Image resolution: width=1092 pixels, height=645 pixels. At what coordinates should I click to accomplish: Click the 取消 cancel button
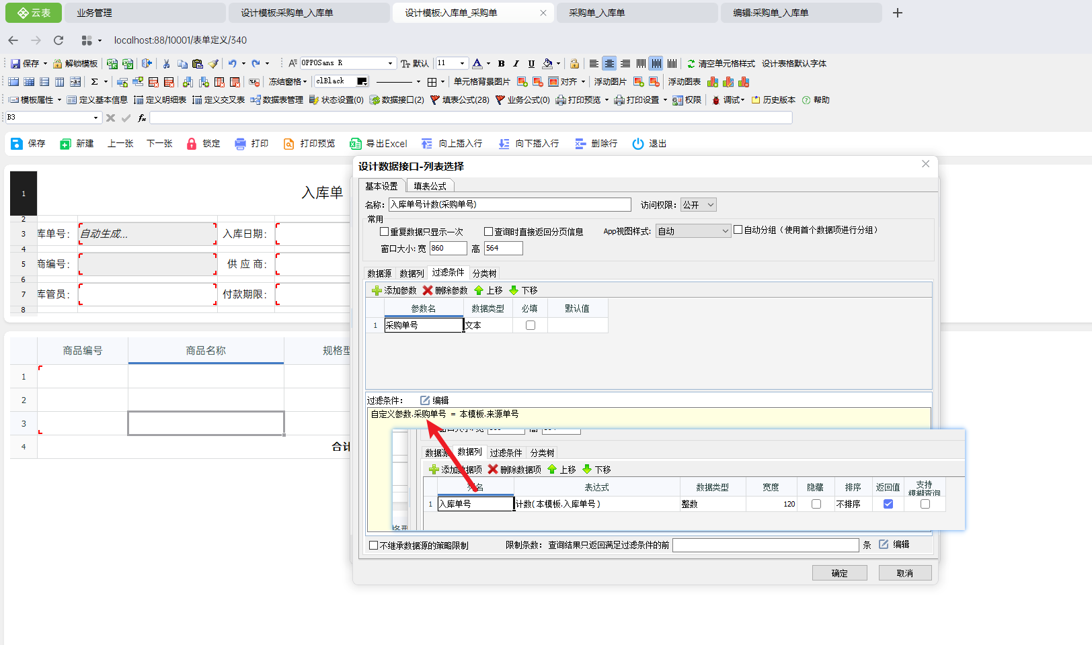[x=905, y=573]
